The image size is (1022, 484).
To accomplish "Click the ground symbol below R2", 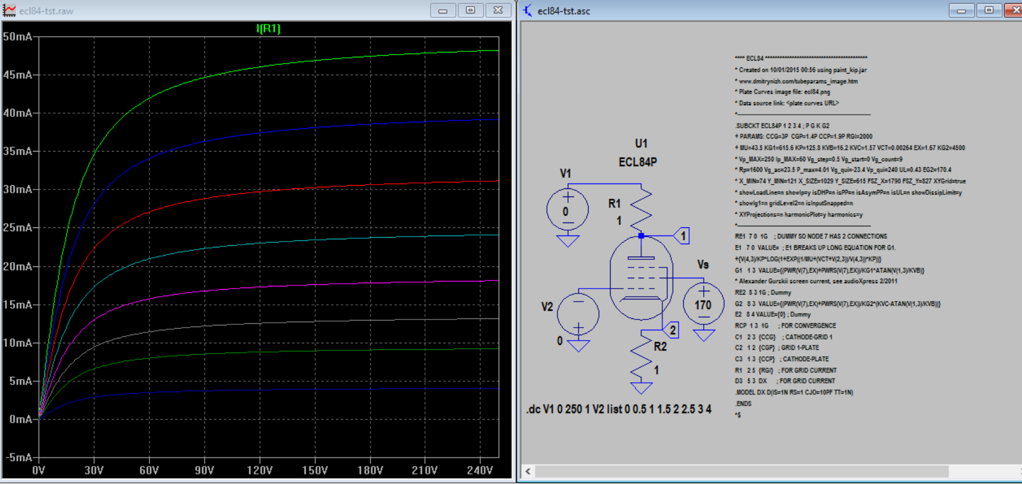I will click(641, 388).
